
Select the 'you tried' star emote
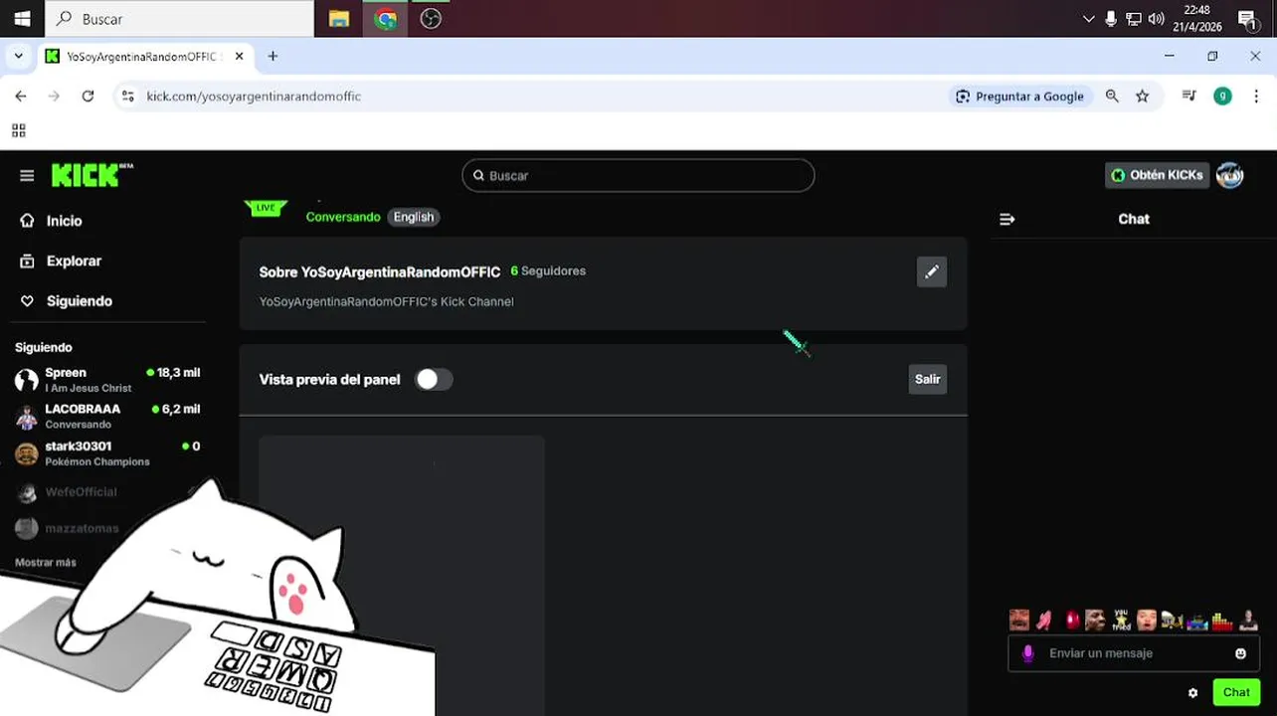(x=1122, y=621)
